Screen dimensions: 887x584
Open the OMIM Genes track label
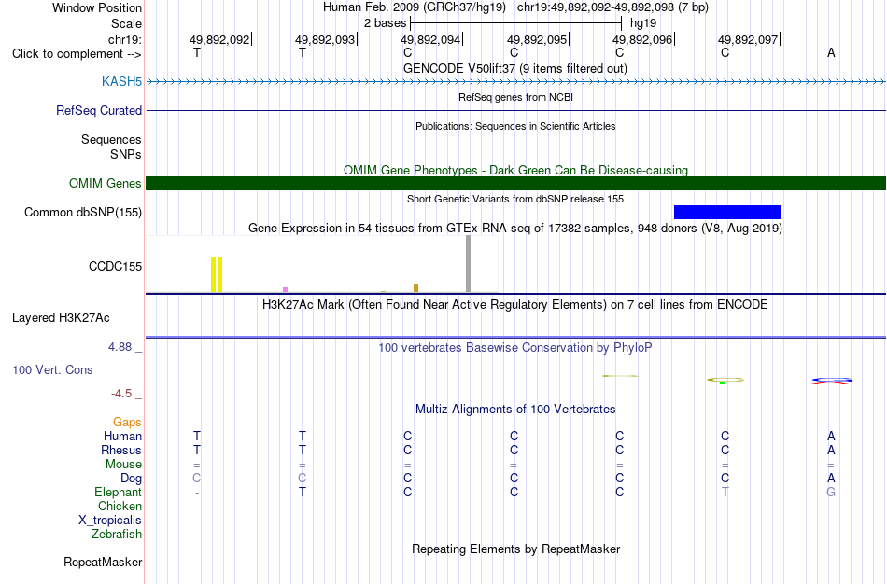coord(106,183)
